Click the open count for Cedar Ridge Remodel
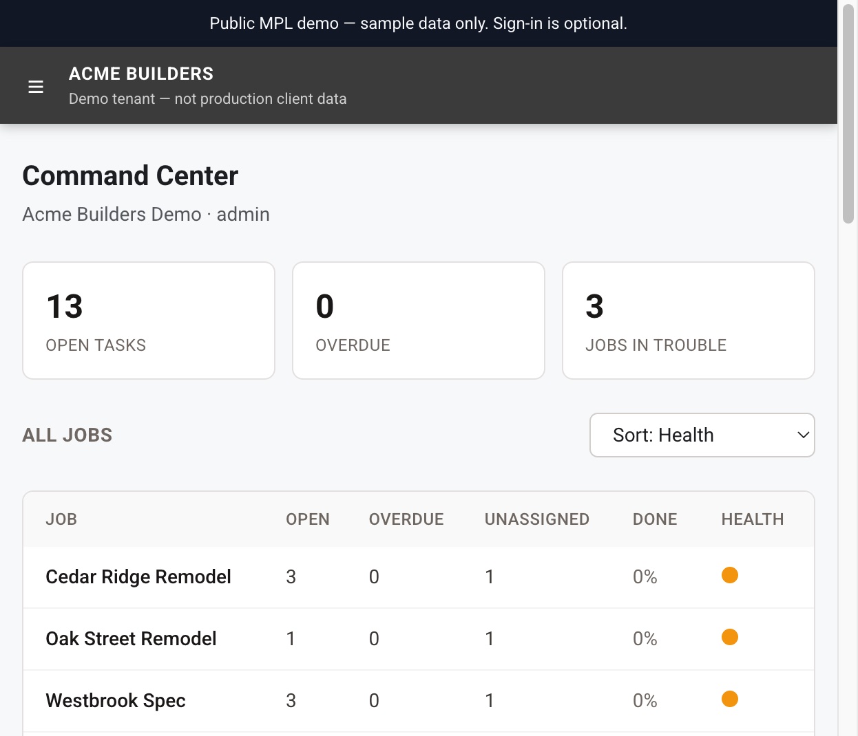The image size is (858, 736). point(291,576)
